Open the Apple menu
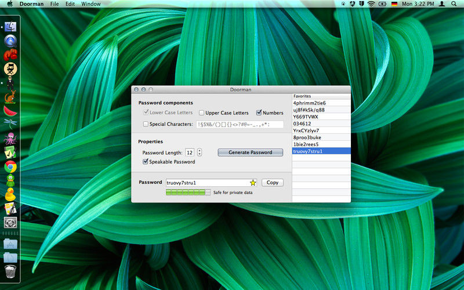Viewport: 464px width, 290px height. point(10,4)
